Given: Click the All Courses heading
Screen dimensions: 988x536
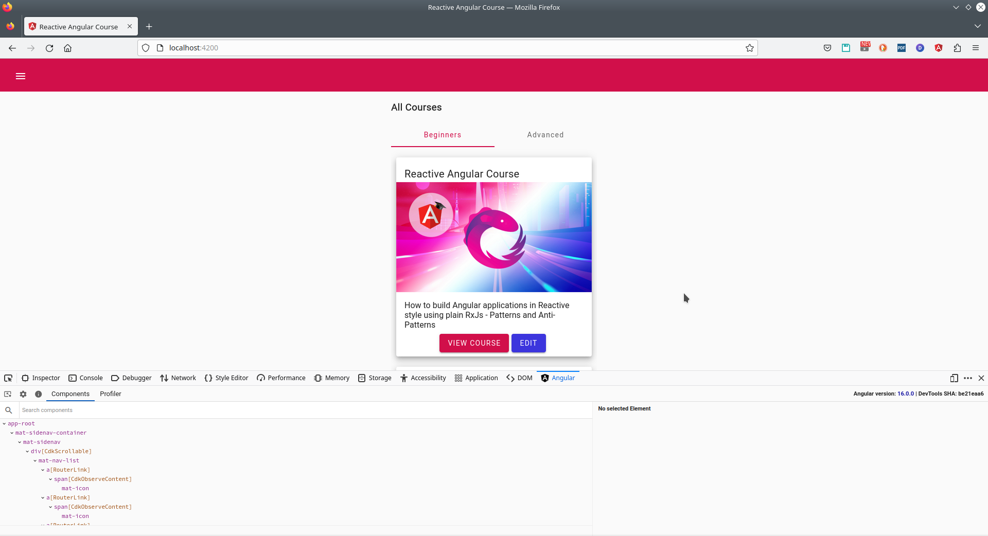Looking at the screenshot, I should 416,108.
